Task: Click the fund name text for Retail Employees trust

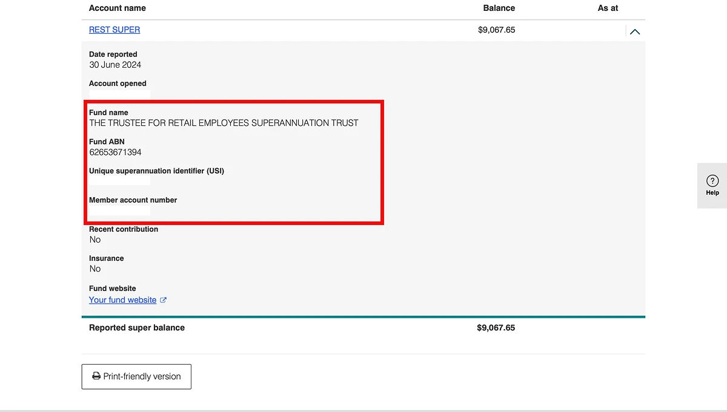Action: [x=224, y=123]
